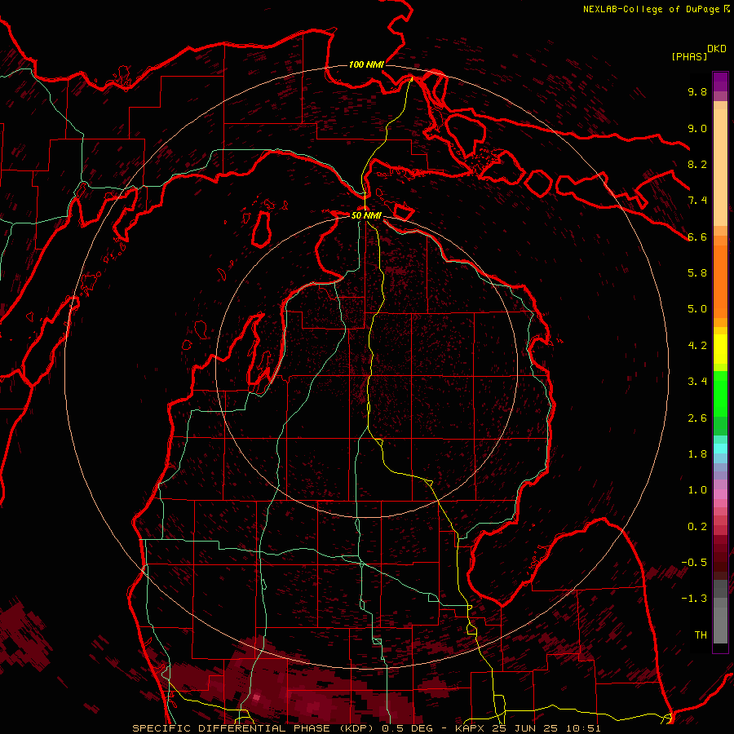Click the "TH" threshold legend label

[x=701, y=635]
